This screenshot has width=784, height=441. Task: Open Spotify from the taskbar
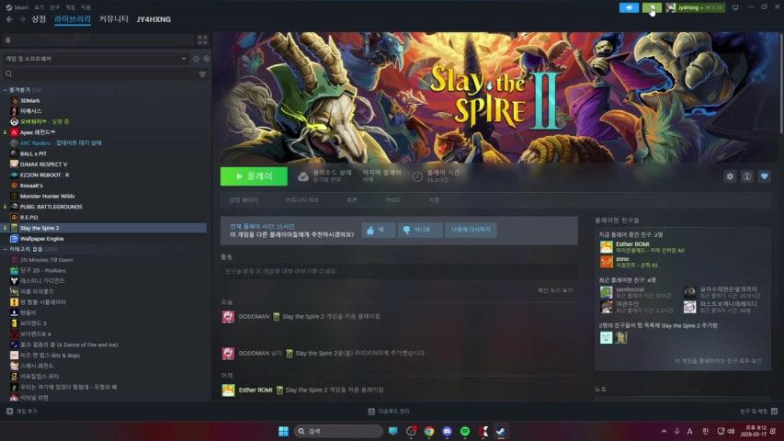coord(465,431)
